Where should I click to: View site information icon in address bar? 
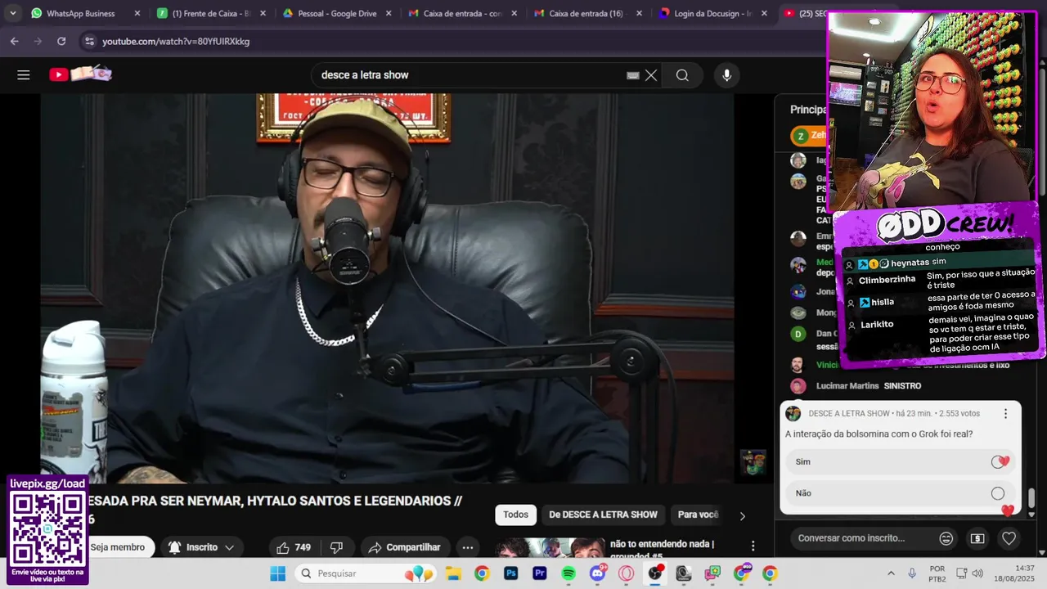pos(89,41)
